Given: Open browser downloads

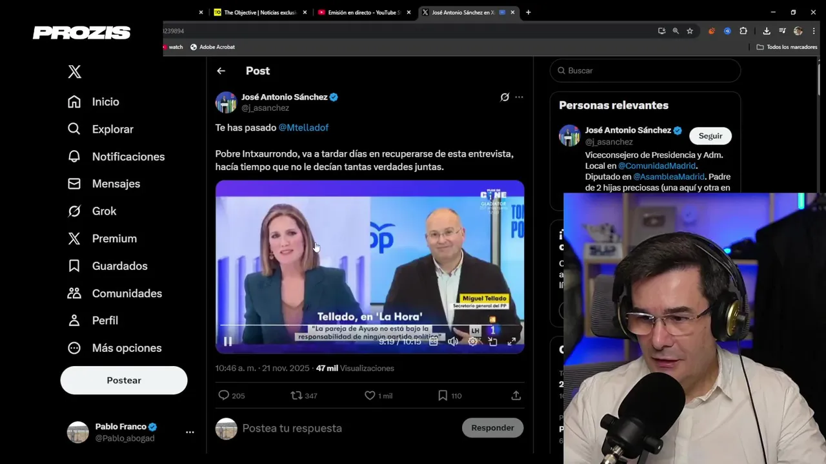Looking at the screenshot, I should tap(767, 31).
